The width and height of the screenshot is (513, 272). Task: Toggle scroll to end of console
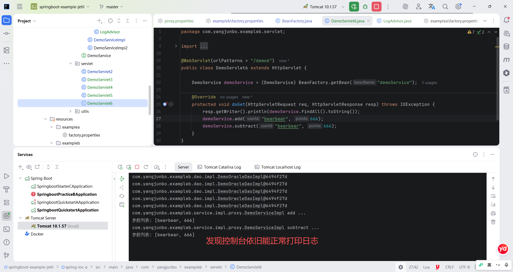(493, 205)
